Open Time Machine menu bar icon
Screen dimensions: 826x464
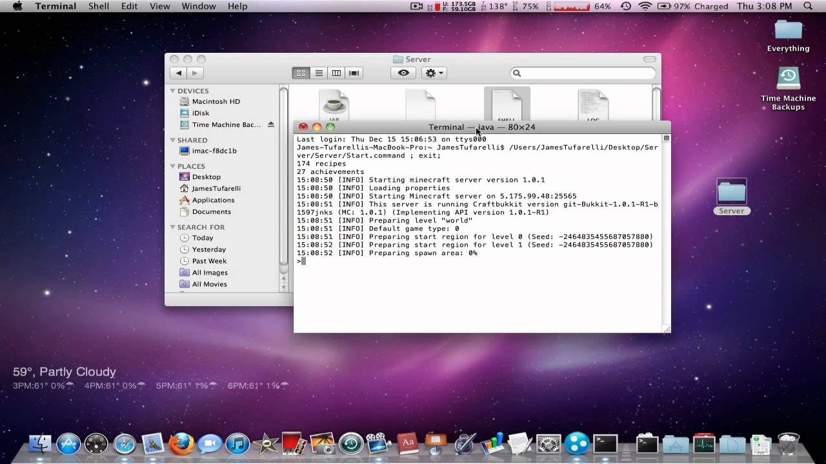pyautogui.click(x=625, y=6)
